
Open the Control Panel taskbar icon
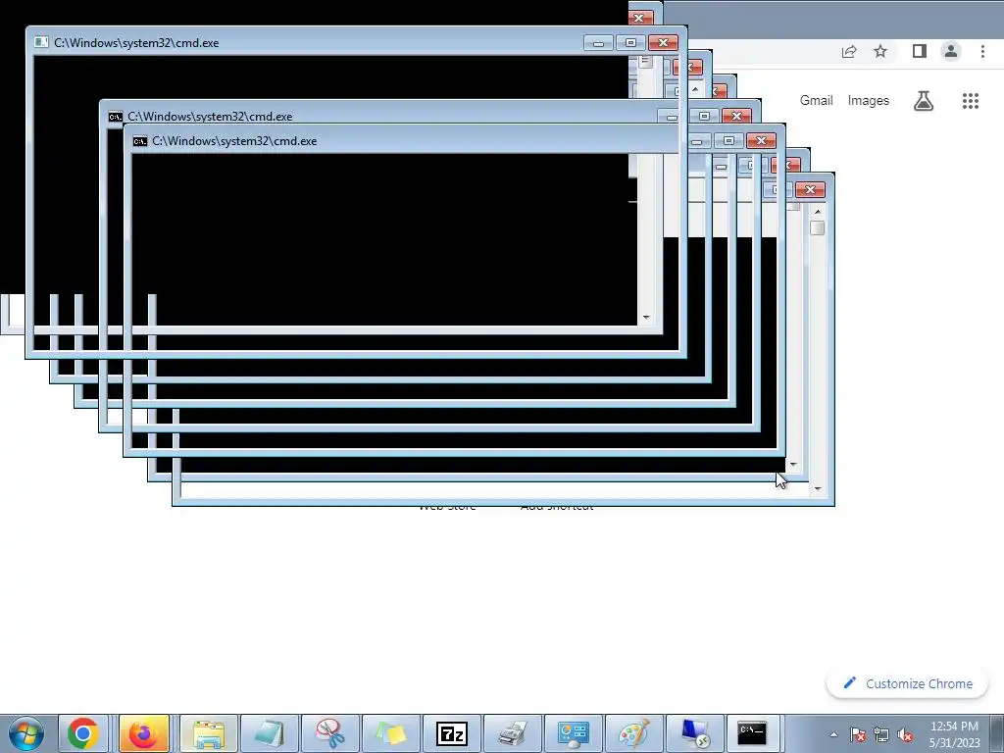tap(573, 733)
